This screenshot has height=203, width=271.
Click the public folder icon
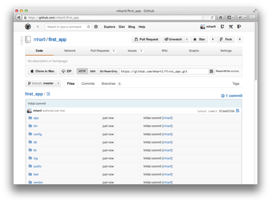coord(30,166)
